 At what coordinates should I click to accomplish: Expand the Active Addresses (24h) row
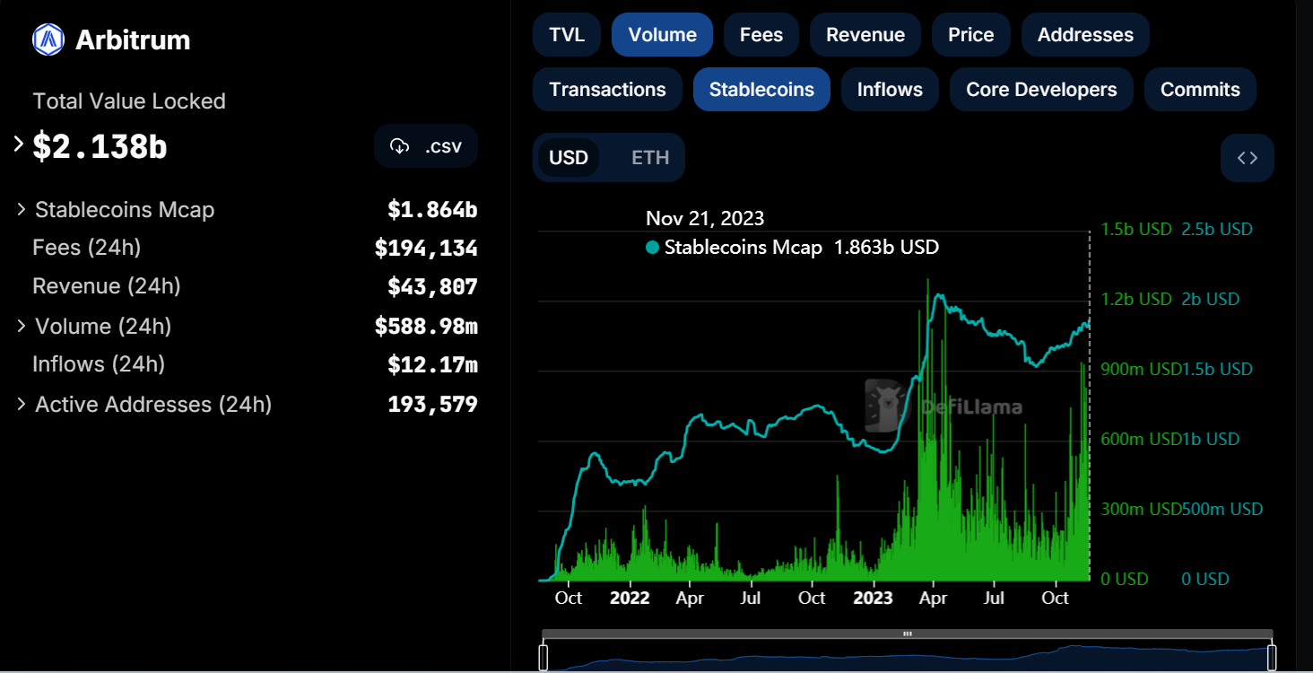22,404
